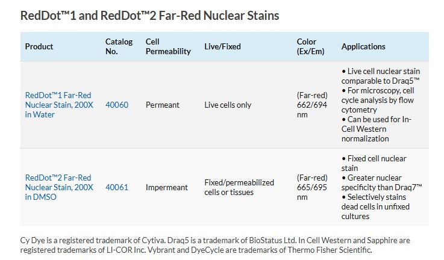The height and width of the screenshot is (260, 444).
Task: Select the Permeant cell in first row
Action: point(163,105)
